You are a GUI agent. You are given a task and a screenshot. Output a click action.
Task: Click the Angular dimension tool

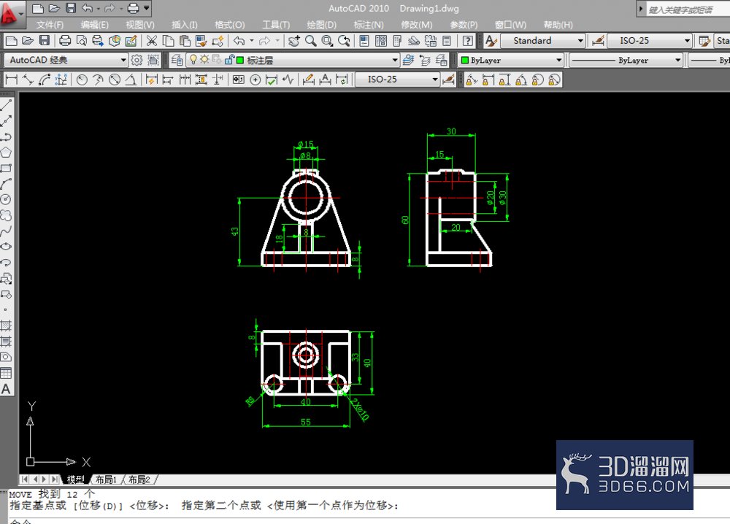point(131,80)
